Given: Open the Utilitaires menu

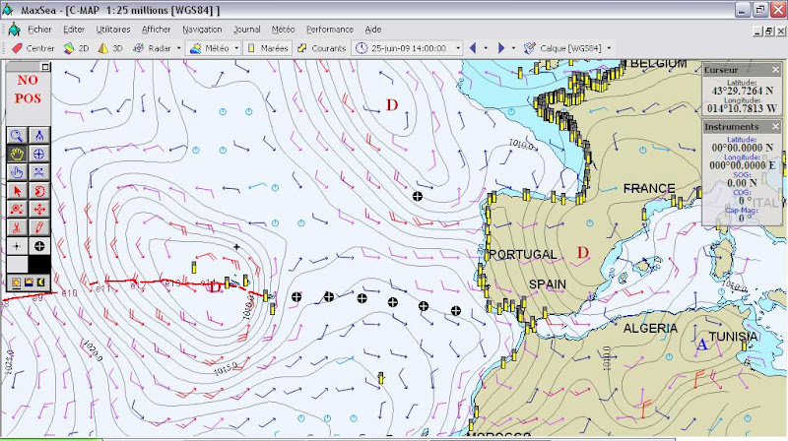Looking at the screenshot, I should (x=113, y=30).
